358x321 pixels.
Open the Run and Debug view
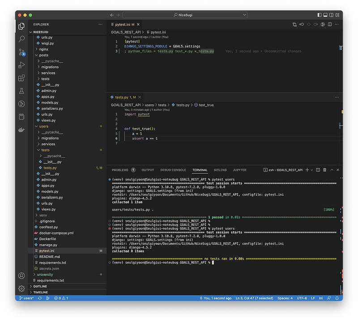click(21, 65)
